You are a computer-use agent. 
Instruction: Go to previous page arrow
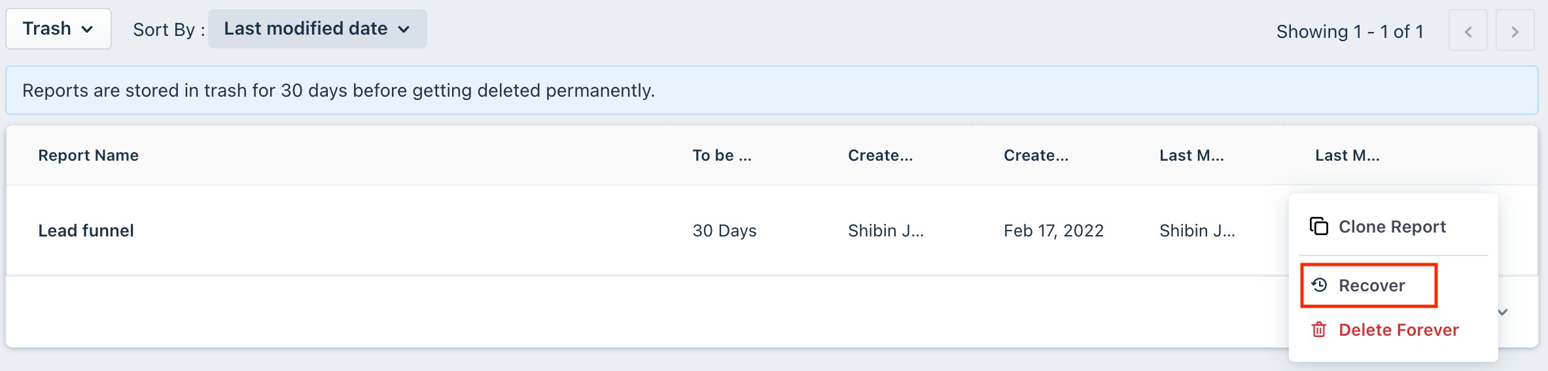pos(1468,31)
